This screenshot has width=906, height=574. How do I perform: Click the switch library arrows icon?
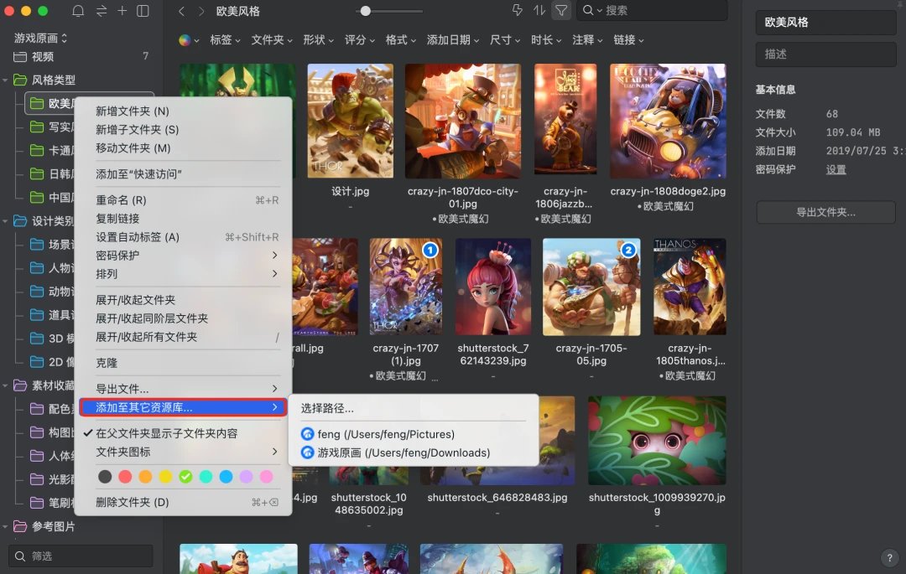point(102,10)
